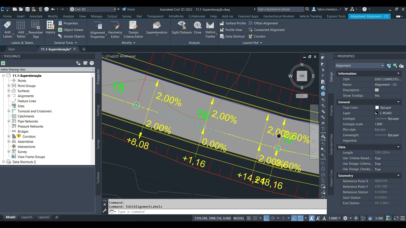Viewport: 406px width, 228px height.
Task: Open the Analyze ribbon tab
Action: click(x=68, y=16)
